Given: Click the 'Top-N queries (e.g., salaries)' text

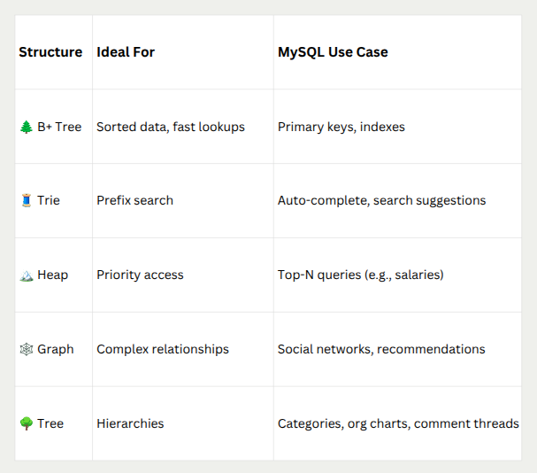Looking at the screenshot, I should (361, 275).
